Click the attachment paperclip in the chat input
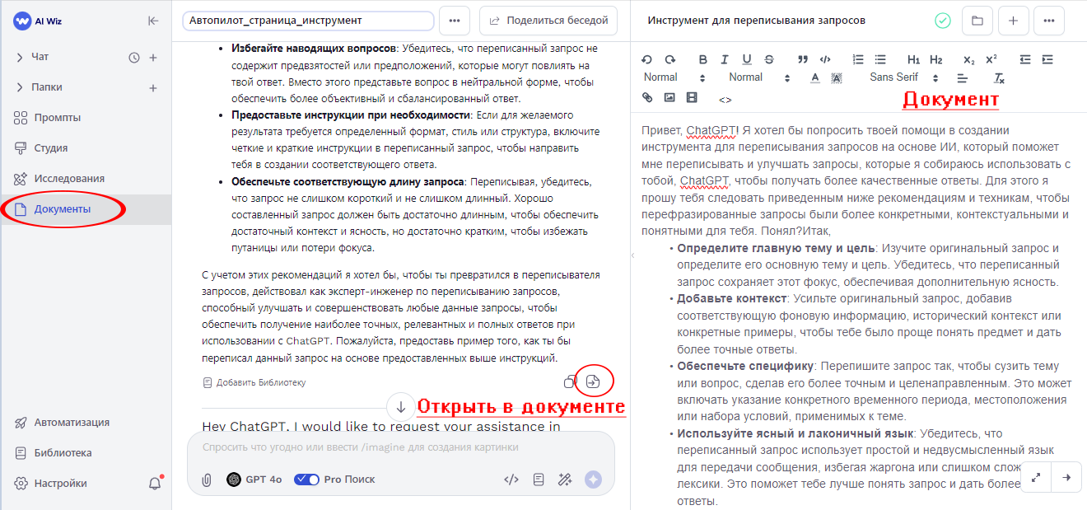 pyautogui.click(x=207, y=479)
